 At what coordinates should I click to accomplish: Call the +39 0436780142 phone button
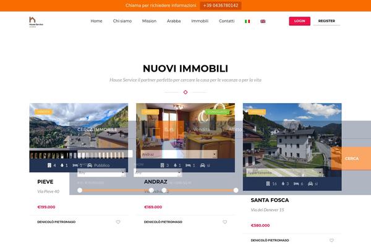(221, 6)
